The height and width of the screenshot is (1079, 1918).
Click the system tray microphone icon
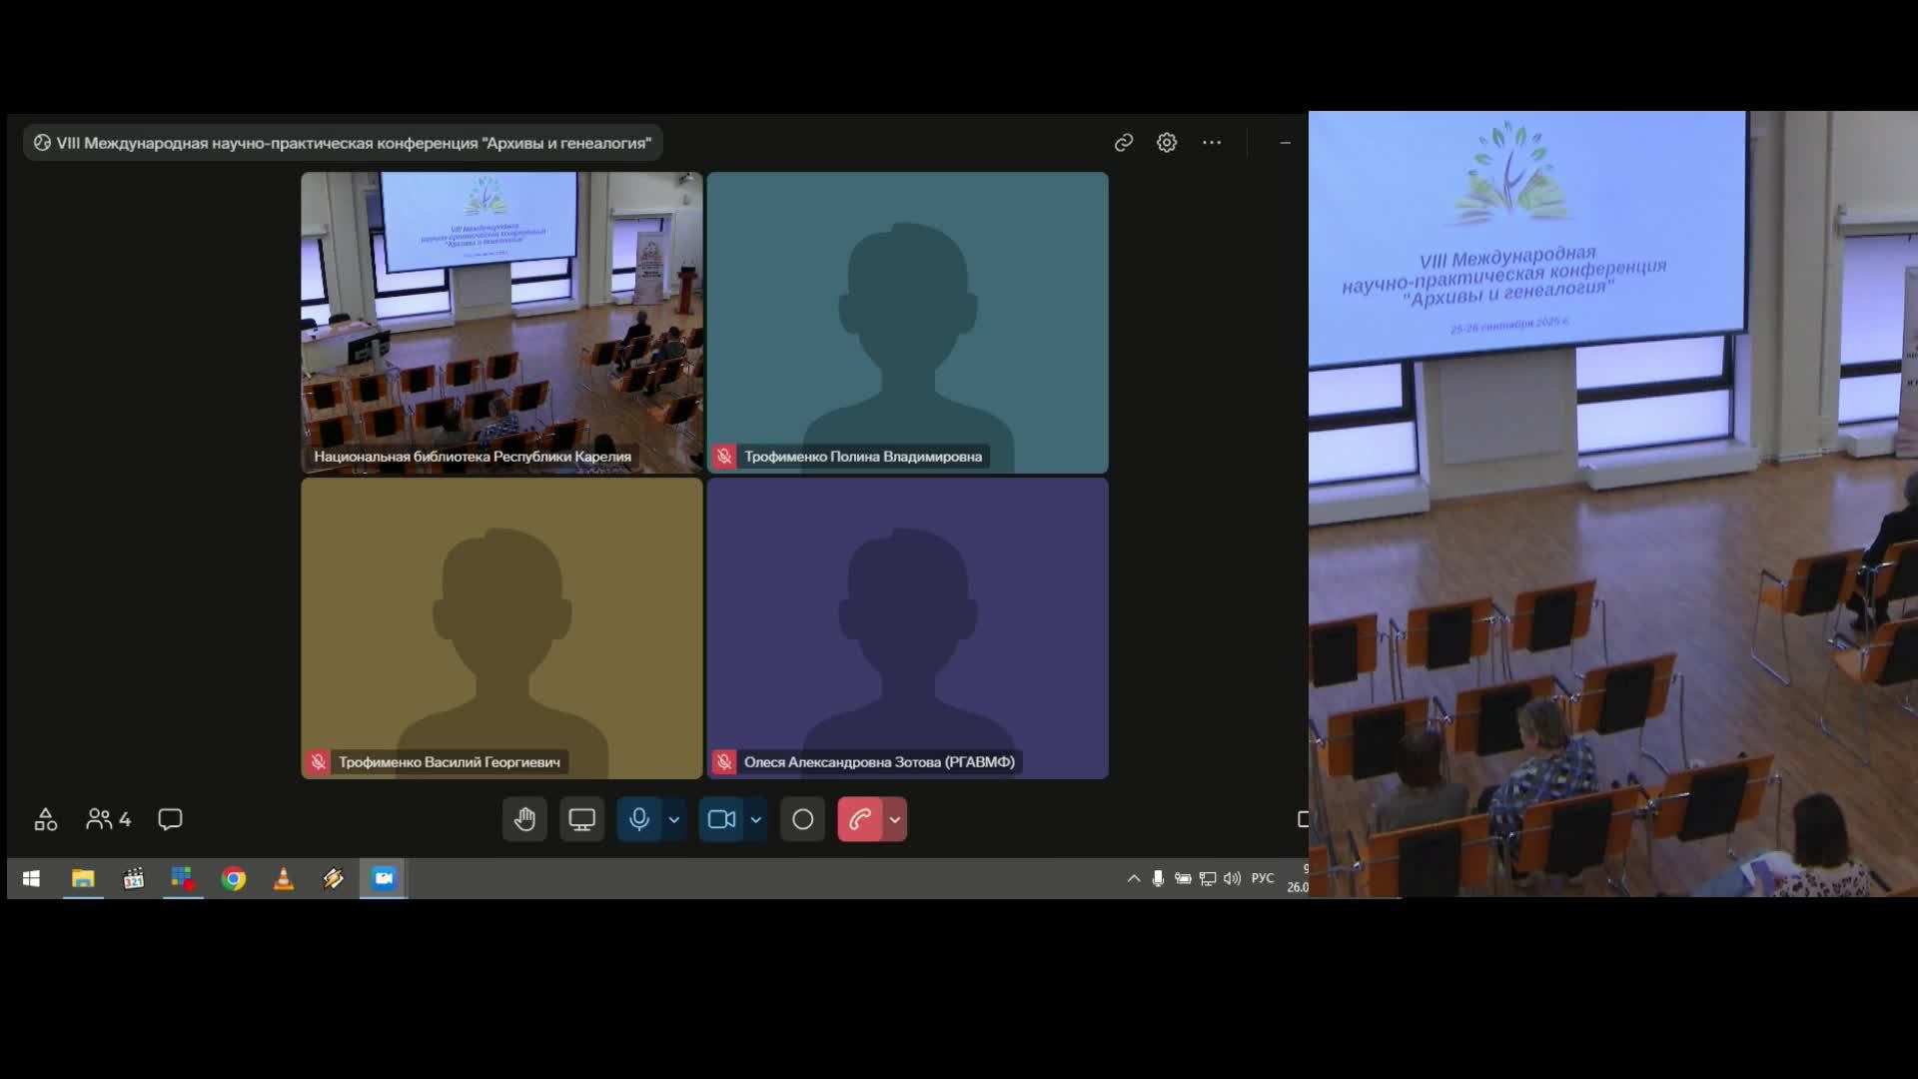[1158, 878]
